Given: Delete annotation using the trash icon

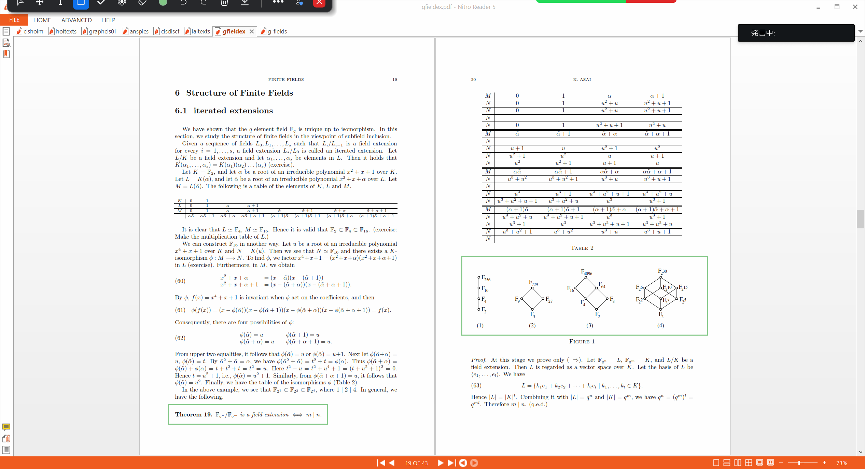Looking at the screenshot, I should 224,3.
